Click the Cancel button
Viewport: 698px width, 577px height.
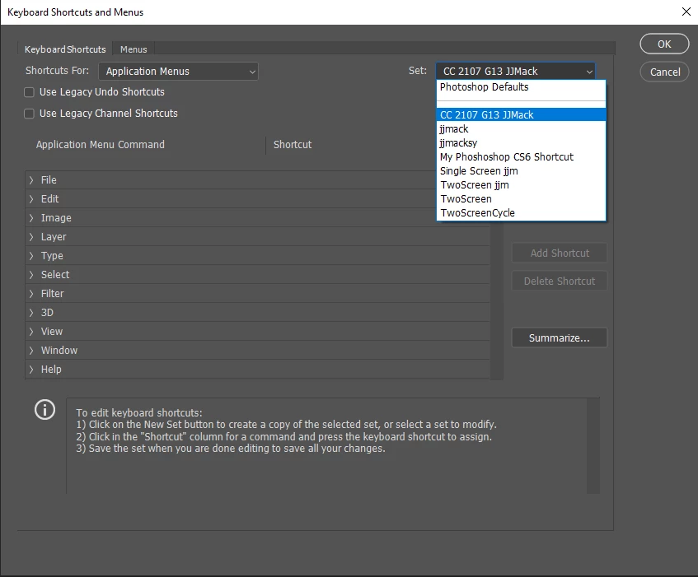pyautogui.click(x=664, y=72)
